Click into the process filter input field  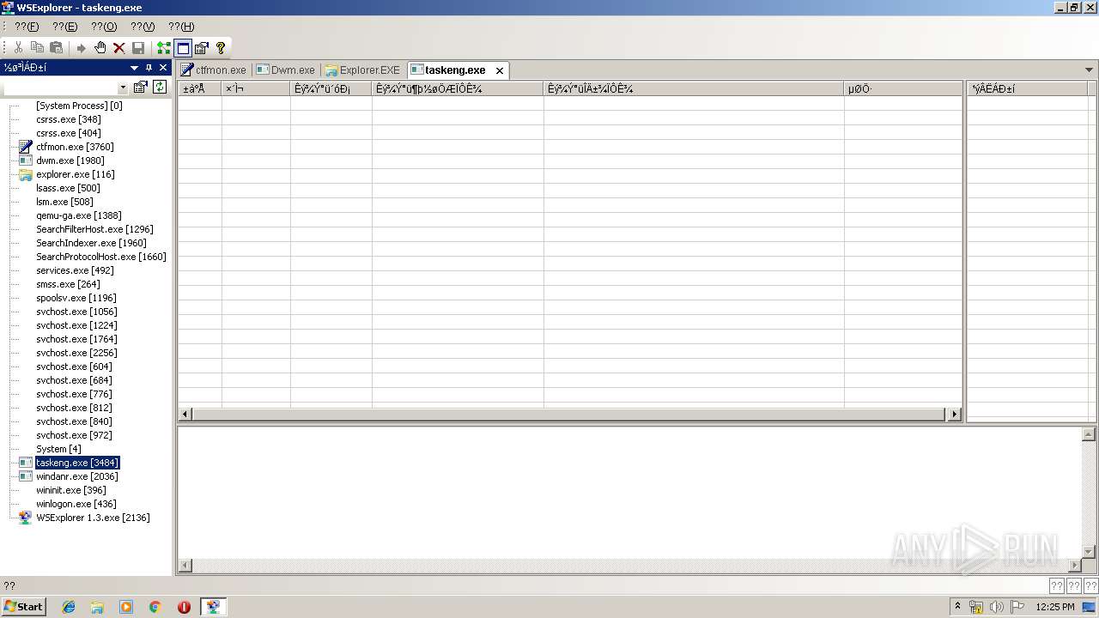[60, 88]
